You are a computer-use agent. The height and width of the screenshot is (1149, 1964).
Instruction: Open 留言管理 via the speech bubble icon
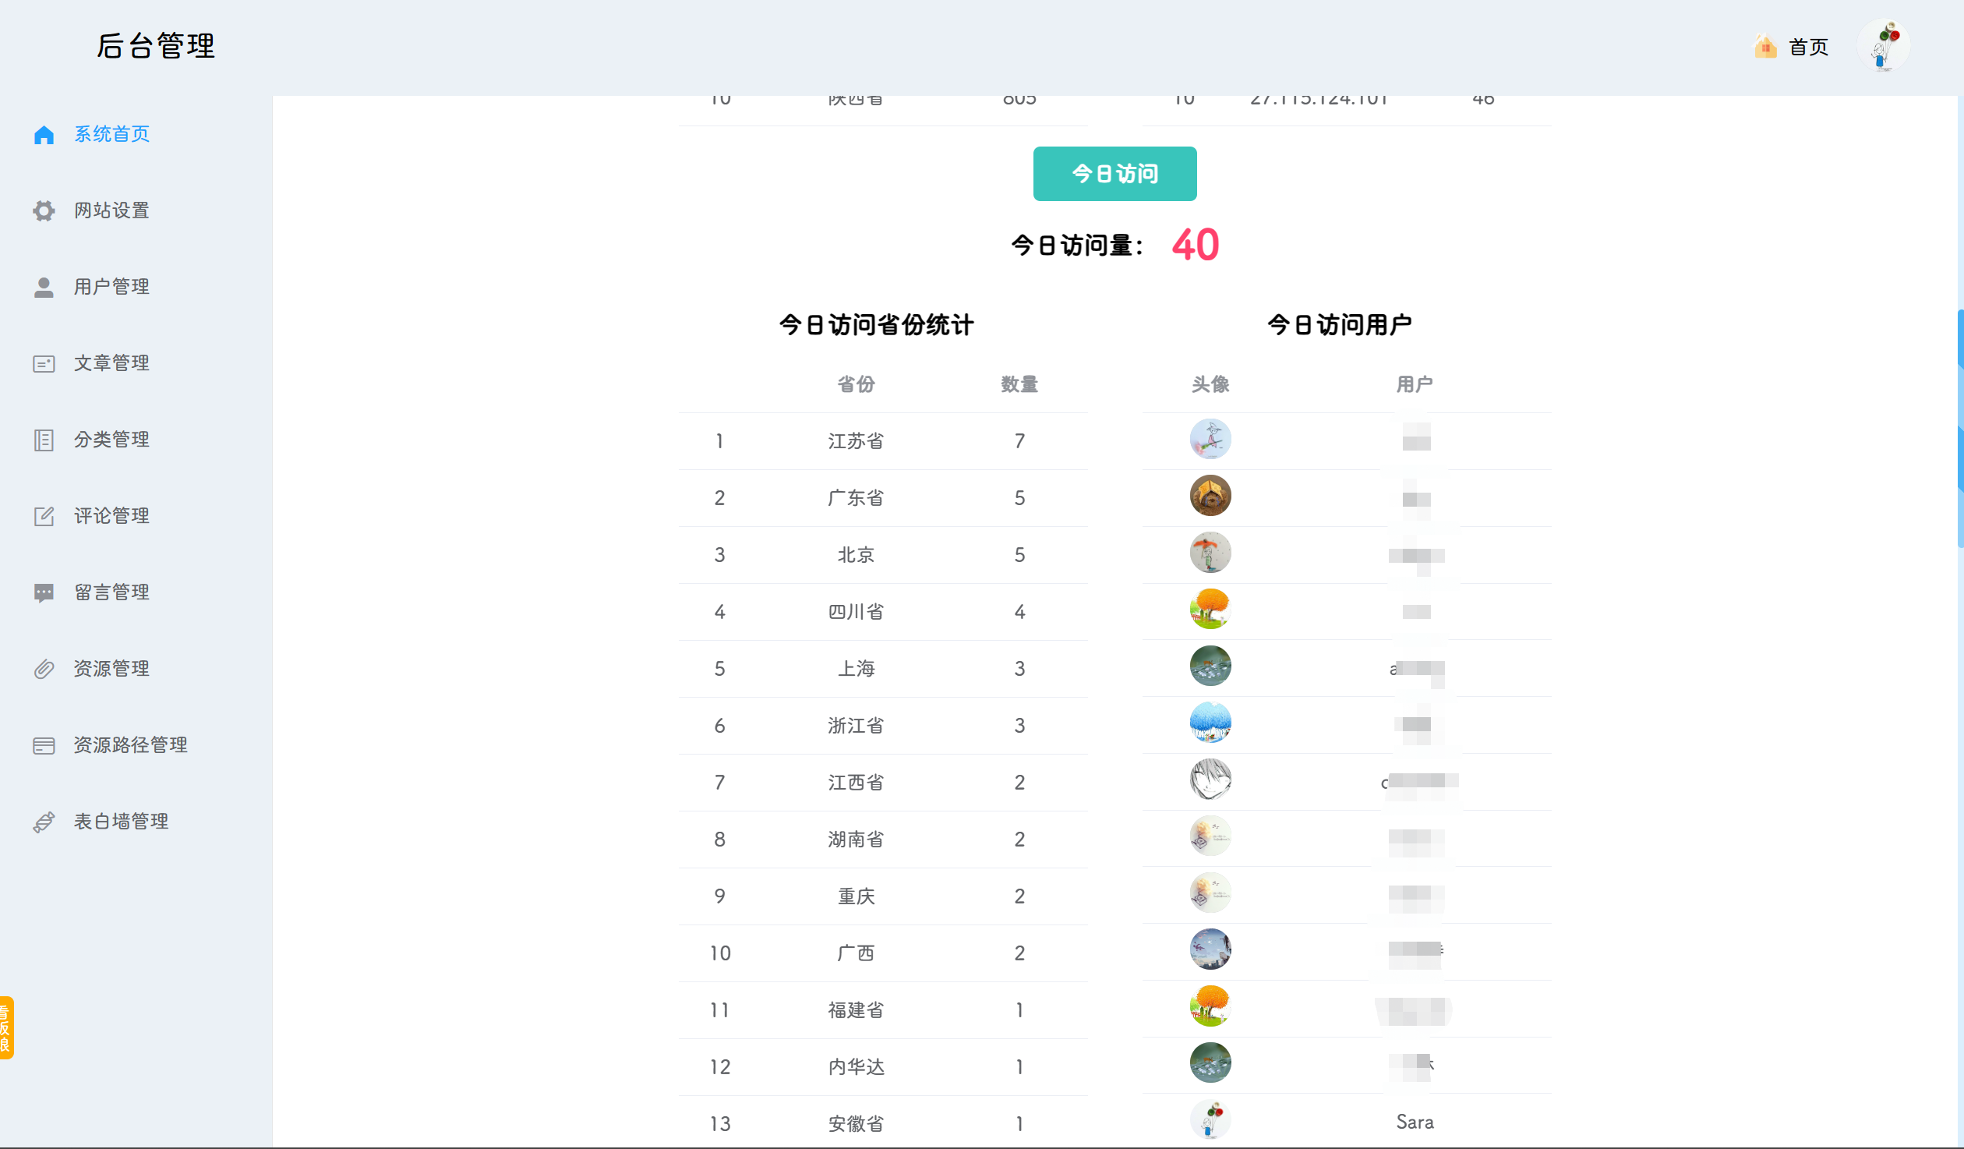point(44,592)
